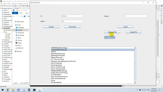Image resolution: width=163 pixels, height=92 pixels.
Task: Focus the Search text field
Action: click(136, 16)
